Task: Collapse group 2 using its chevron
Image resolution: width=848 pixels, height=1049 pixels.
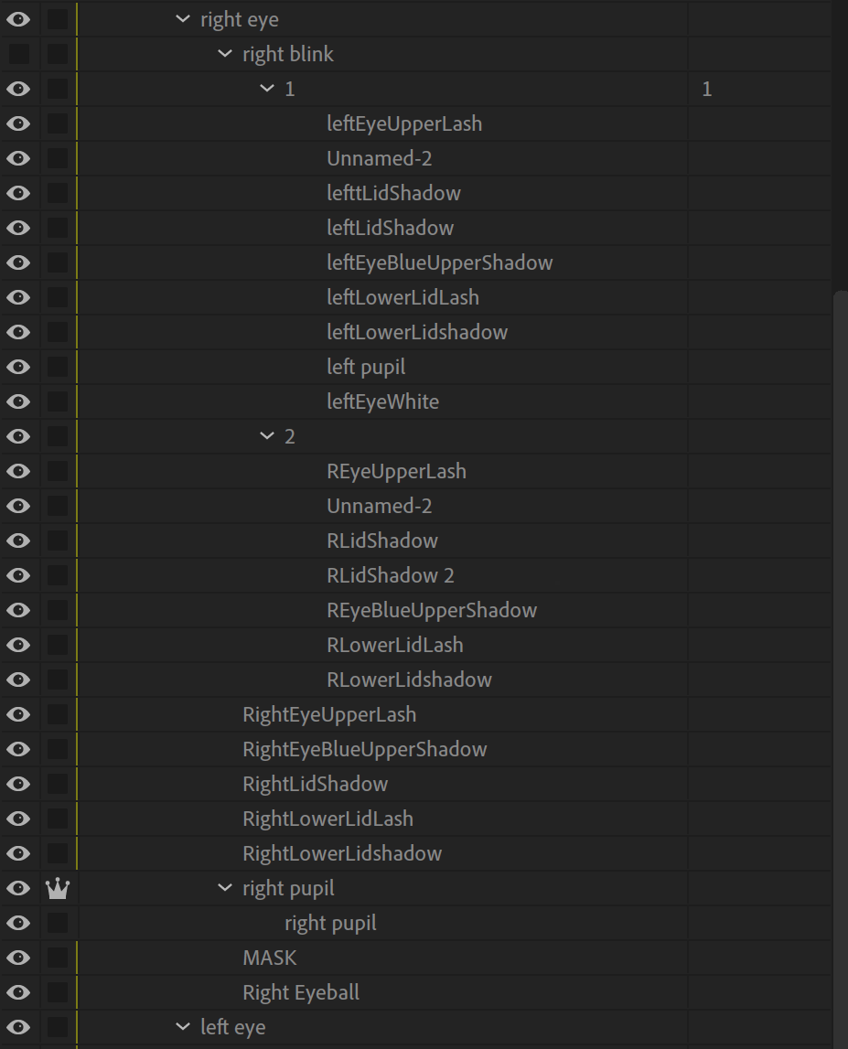Action: 266,436
